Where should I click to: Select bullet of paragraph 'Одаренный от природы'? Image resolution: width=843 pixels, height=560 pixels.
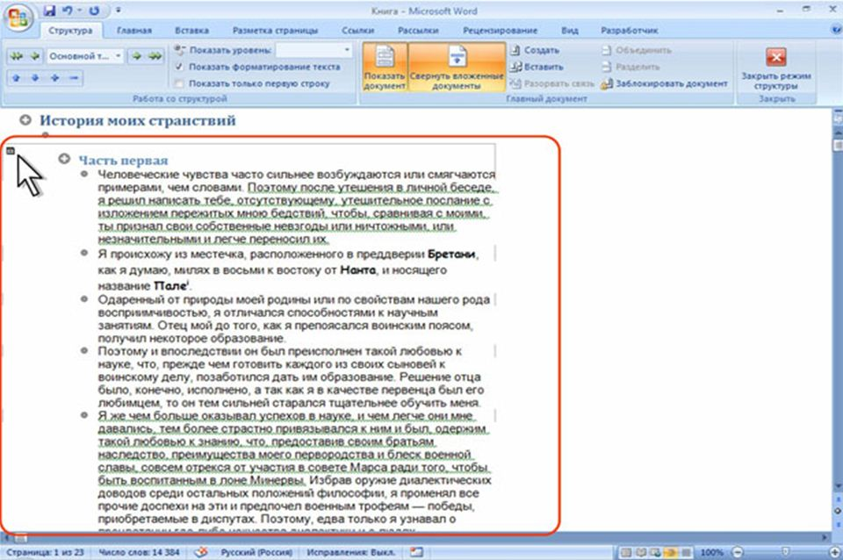click(x=84, y=298)
